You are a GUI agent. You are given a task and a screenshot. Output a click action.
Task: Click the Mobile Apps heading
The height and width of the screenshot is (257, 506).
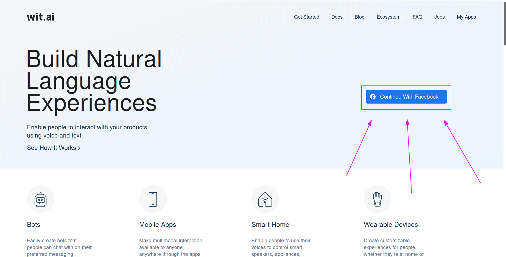(x=158, y=225)
